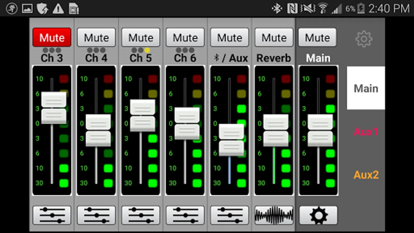Click Ch 6 fader handle
414x233 pixels.
point(187,123)
